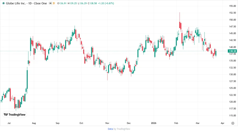This screenshot has height=132, width=238.
Task: Click the 122.50 price axis label
Action: 232,95
